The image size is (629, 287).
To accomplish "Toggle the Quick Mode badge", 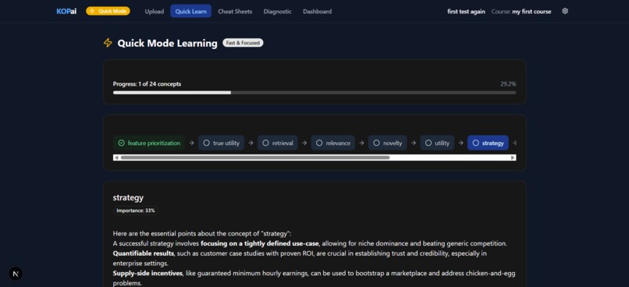I will 108,11.
